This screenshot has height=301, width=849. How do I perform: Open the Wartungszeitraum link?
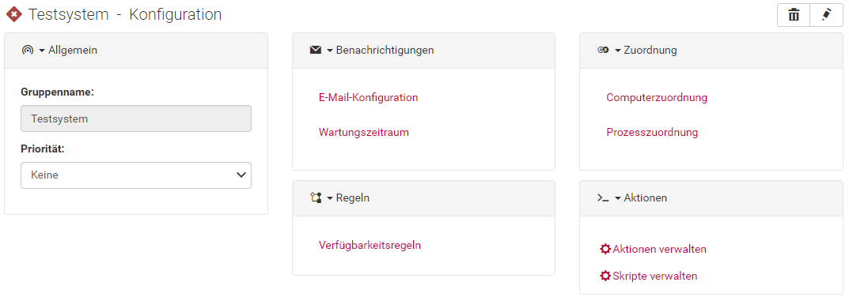tap(364, 133)
